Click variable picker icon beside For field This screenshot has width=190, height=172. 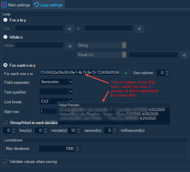(70, 28)
